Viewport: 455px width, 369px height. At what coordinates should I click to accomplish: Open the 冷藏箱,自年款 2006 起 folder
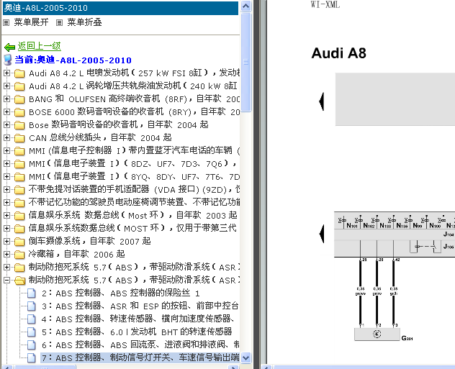pos(76,254)
